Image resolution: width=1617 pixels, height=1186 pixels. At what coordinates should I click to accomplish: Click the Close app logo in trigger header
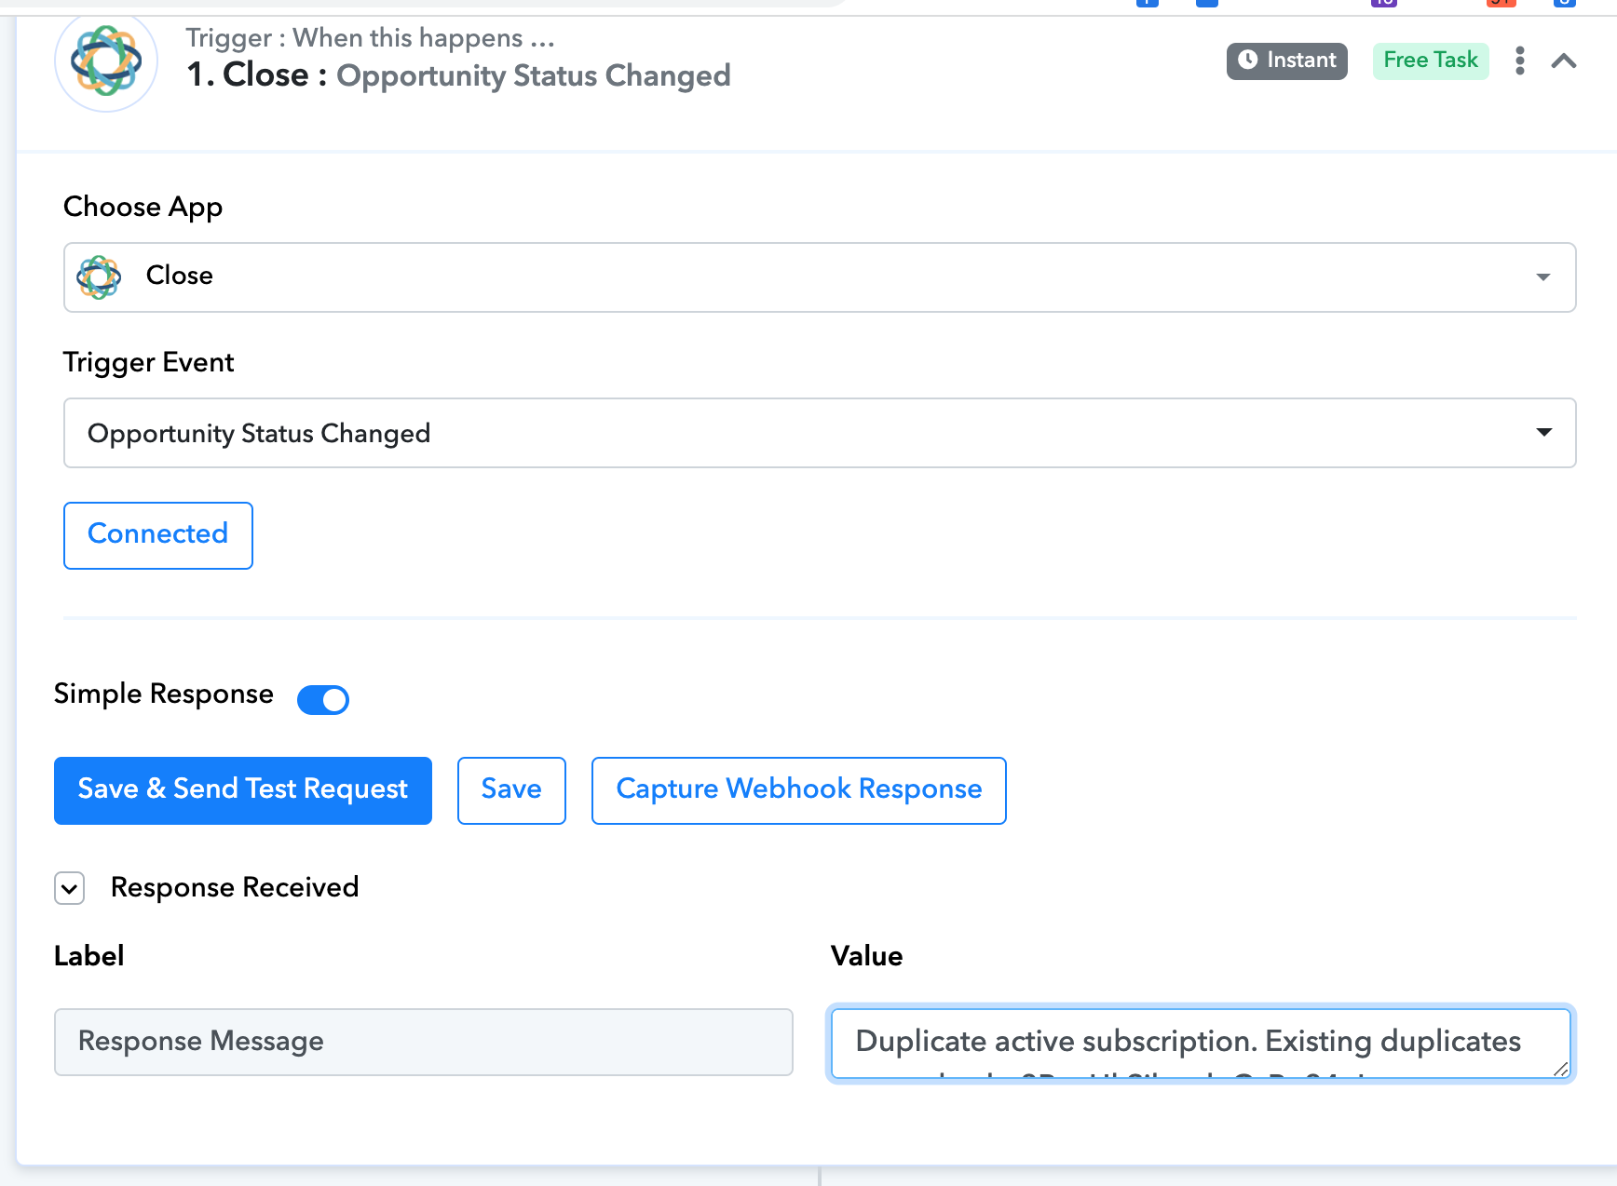pyautogui.click(x=106, y=61)
